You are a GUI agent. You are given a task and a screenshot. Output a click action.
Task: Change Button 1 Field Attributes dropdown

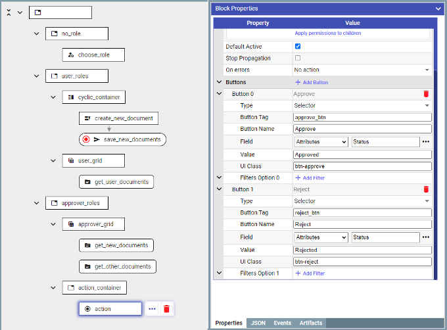[321, 237]
